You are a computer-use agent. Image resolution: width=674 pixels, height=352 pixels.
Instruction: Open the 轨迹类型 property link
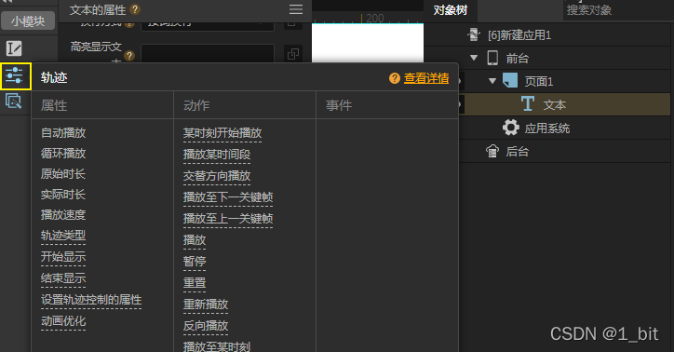(x=63, y=236)
